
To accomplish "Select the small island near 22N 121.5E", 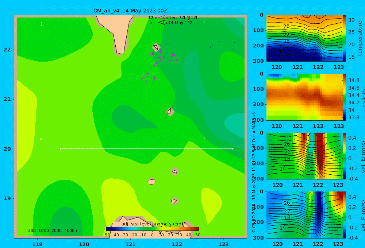I will 156,47.
